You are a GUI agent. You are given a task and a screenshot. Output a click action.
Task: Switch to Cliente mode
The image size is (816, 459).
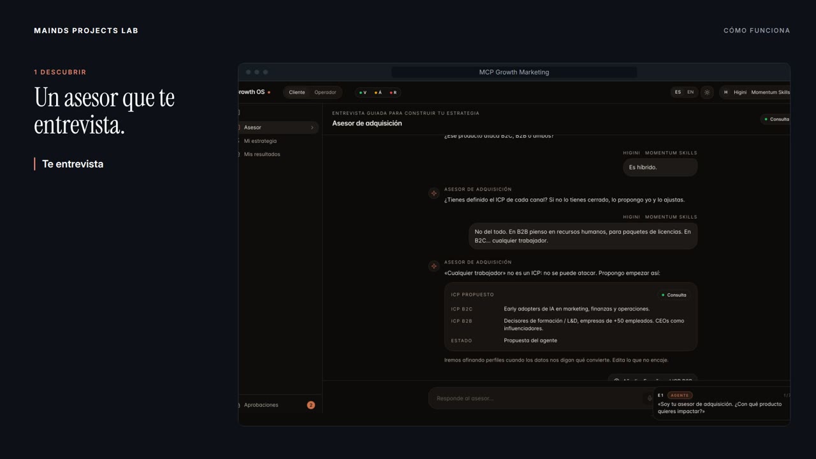297,92
